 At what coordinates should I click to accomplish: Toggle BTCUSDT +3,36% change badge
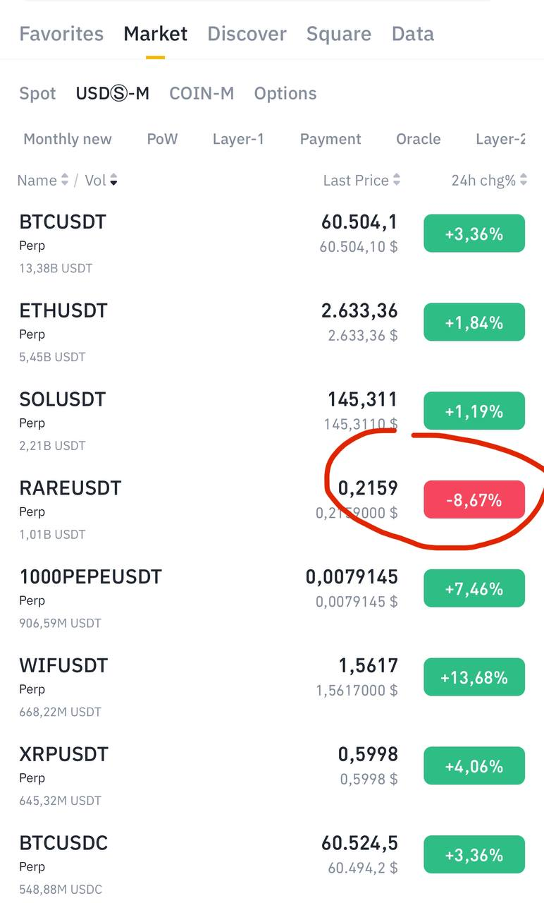tap(474, 234)
